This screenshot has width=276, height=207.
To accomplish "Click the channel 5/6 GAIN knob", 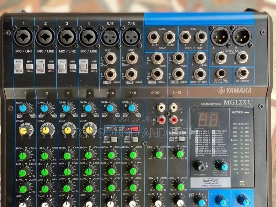I will click(x=110, y=108).
